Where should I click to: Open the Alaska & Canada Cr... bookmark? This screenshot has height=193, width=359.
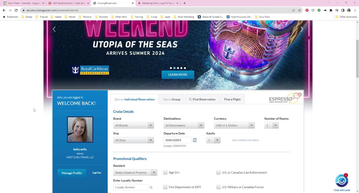(x=211, y=17)
